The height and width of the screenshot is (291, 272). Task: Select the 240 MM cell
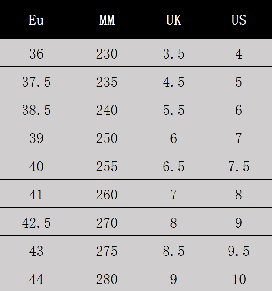(107, 110)
